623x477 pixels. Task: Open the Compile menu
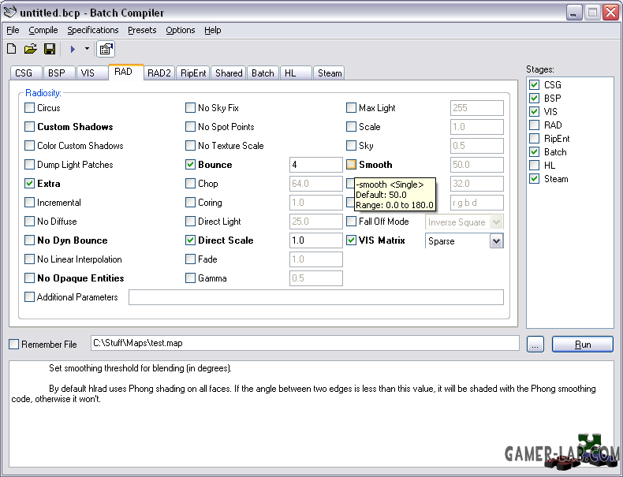(x=43, y=30)
